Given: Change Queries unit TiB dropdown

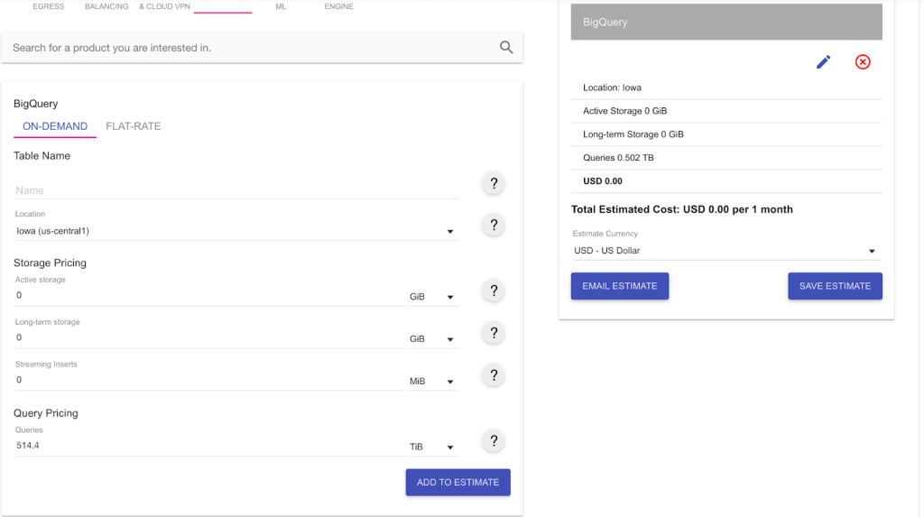Looking at the screenshot, I should (x=432, y=447).
